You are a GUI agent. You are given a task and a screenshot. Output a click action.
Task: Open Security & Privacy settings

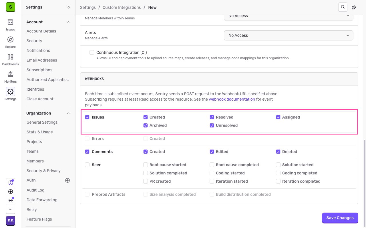[43, 171]
